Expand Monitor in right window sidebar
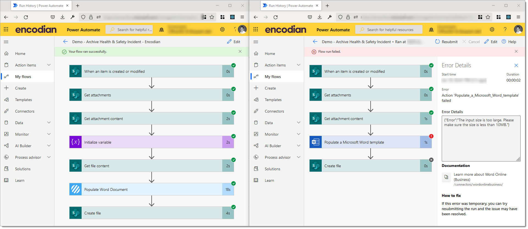 (299, 134)
